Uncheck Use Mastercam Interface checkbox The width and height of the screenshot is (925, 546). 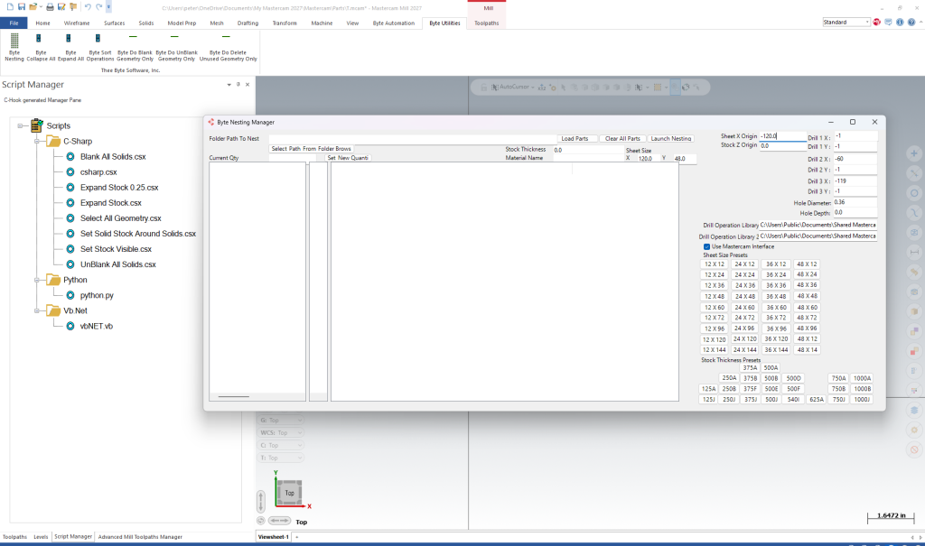coord(706,246)
